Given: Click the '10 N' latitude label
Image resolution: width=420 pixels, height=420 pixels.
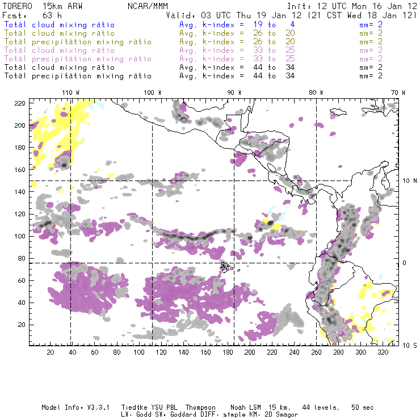Looking at the screenshot, I should [410, 181].
